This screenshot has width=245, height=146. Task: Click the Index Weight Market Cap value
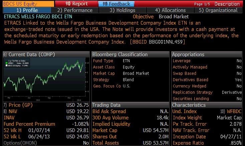[229, 118]
